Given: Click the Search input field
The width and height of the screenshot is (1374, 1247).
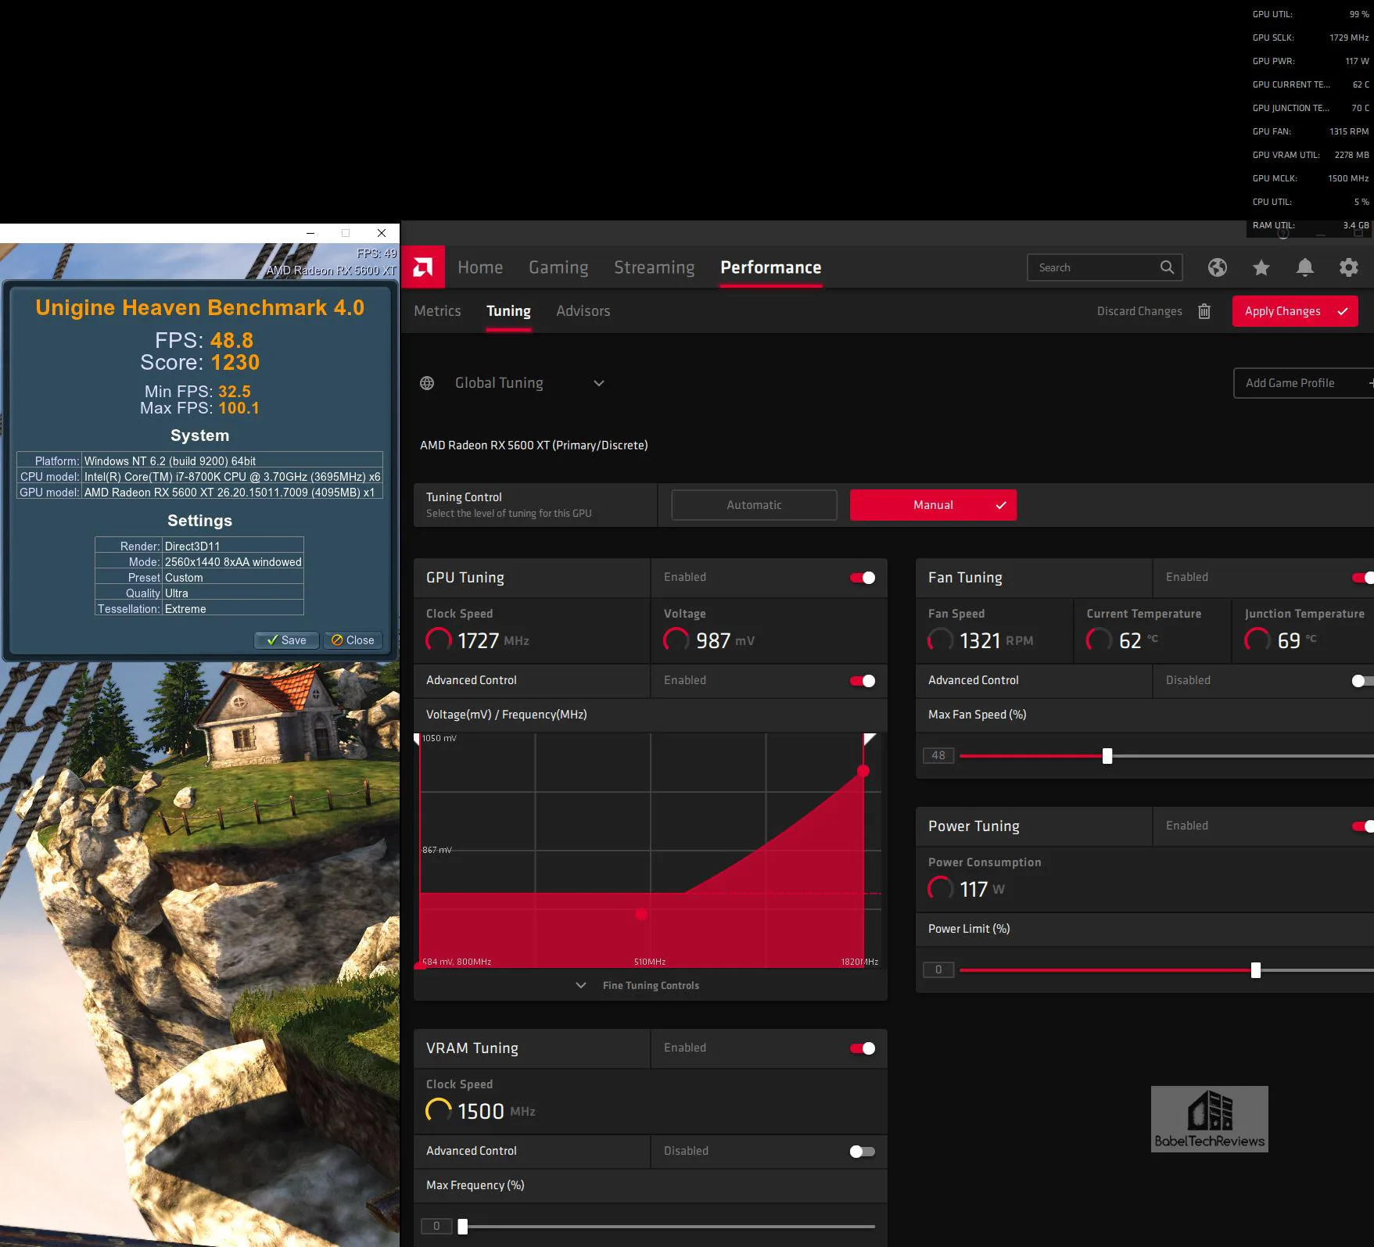Looking at the screenshot, I should point(1104,267).
